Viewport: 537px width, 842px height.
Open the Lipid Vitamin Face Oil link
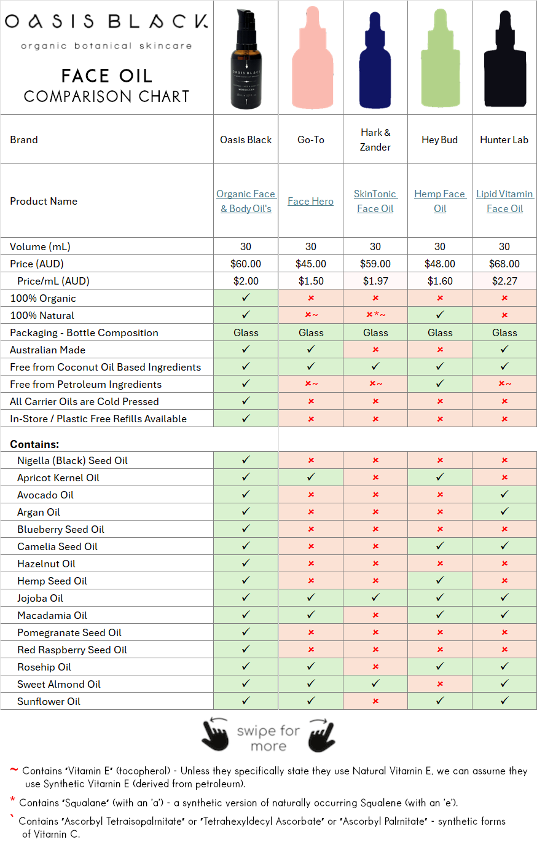(504, 201)
